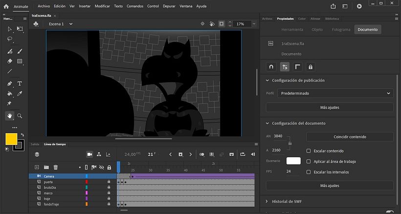This screenshot has width=401, height=214.
Task: Delete the selected layer
Action: (x=55, y=167)
